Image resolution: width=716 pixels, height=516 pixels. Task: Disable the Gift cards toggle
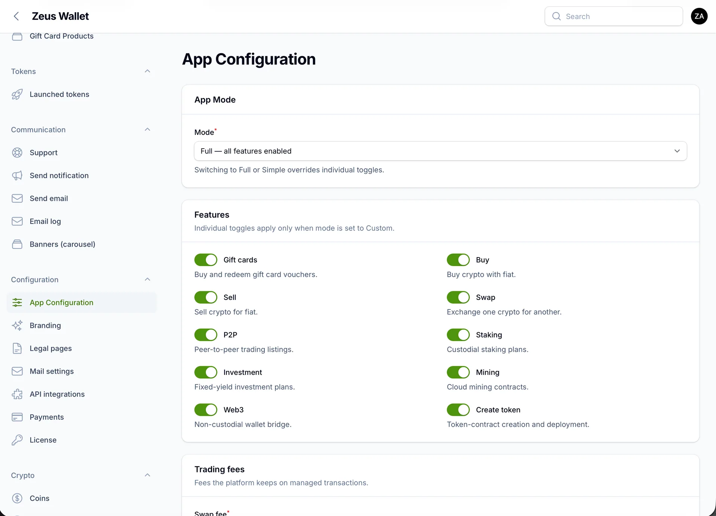pos(206,260)
